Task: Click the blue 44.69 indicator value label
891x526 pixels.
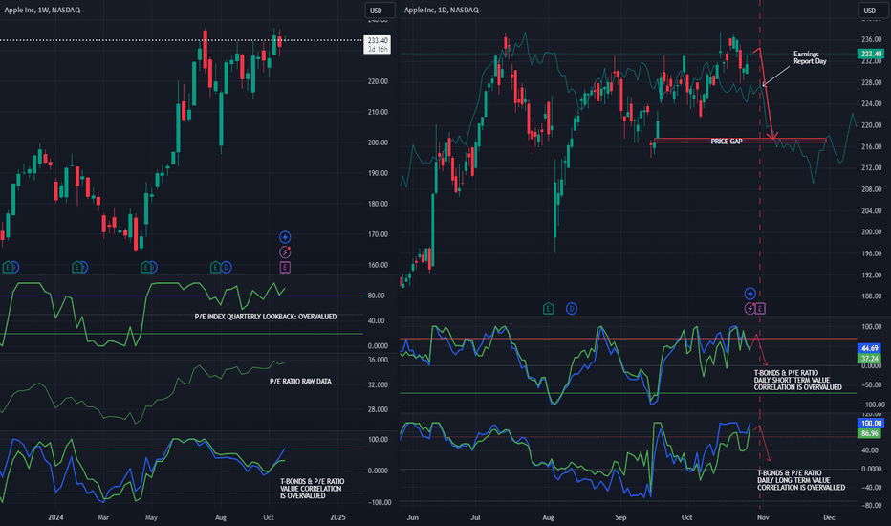Action: coord(869,348)
